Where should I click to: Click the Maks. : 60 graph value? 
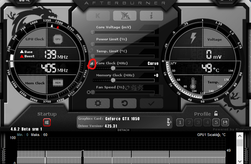pos(39,135)
